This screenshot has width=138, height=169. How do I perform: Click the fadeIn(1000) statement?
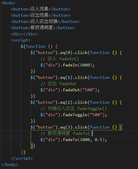coord(67,65)
